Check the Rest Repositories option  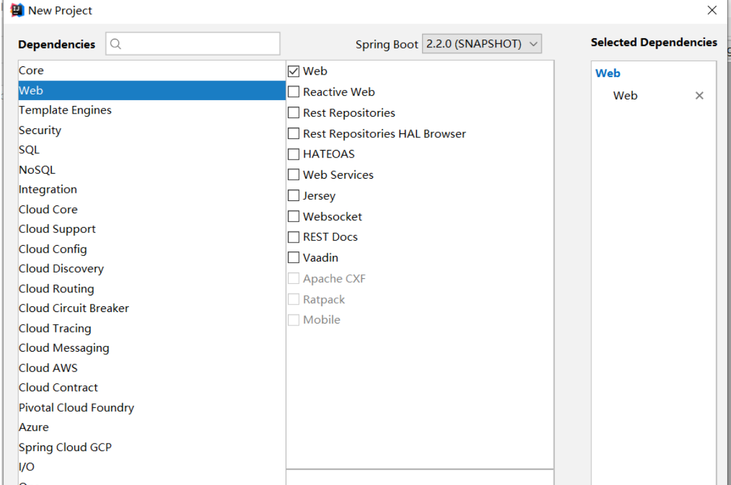tap(294, 113)
